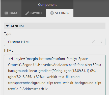Click the data grid icon

[x=6, y=13]
